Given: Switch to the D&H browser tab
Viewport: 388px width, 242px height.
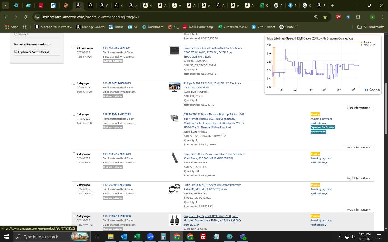Looking at the screenshot, I should pos(41,5).
